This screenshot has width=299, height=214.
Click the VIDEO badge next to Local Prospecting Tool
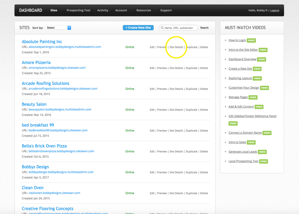pos(263,161)
